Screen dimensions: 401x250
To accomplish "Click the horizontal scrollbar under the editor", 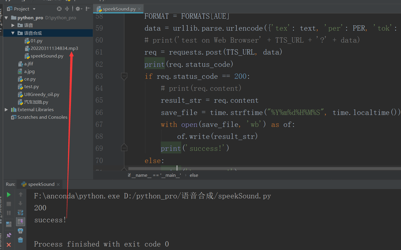I will pos(264,168).
